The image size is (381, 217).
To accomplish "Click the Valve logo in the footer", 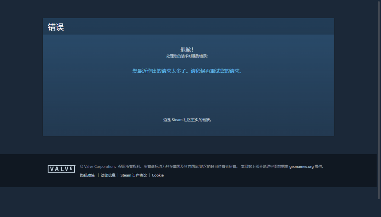I will 61,169.
